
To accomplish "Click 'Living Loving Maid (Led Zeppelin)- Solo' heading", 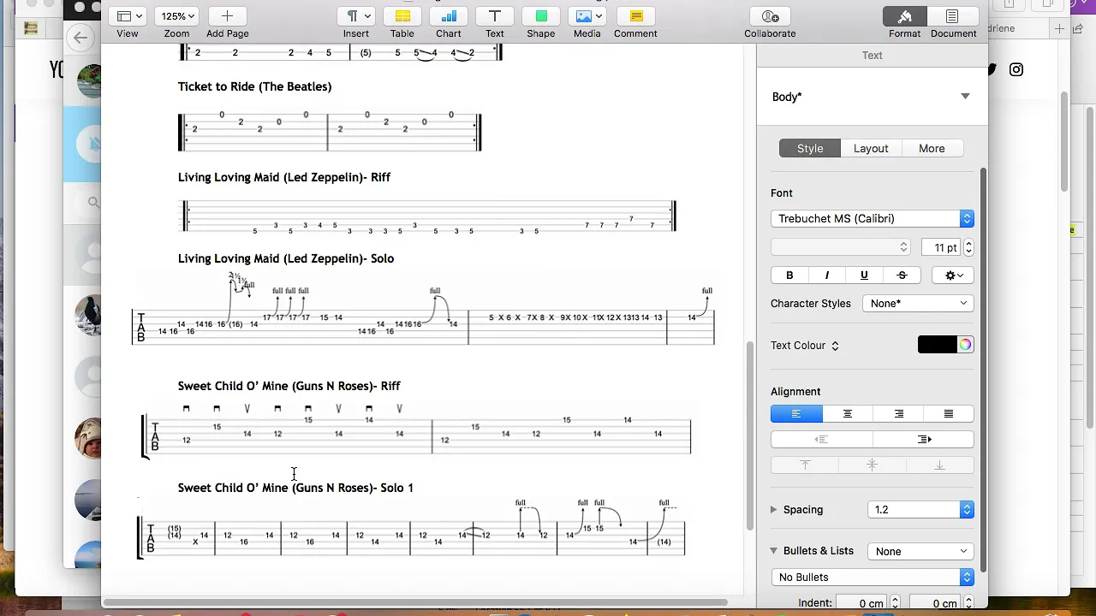I will pyautogui.click(x=286, y=258).
